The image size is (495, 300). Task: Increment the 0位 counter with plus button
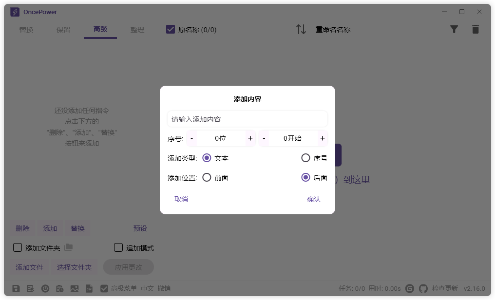(x=250, y=138)
